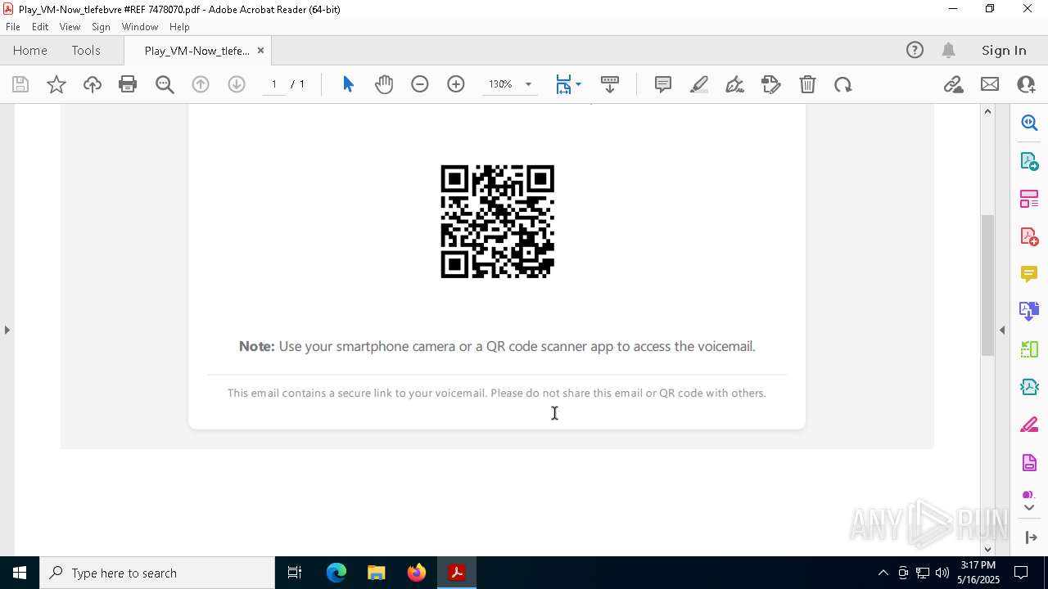The width and height of the screenshot is (1048, 589).
Task: Expand the left navigation pane
Action: pos(7,330)
